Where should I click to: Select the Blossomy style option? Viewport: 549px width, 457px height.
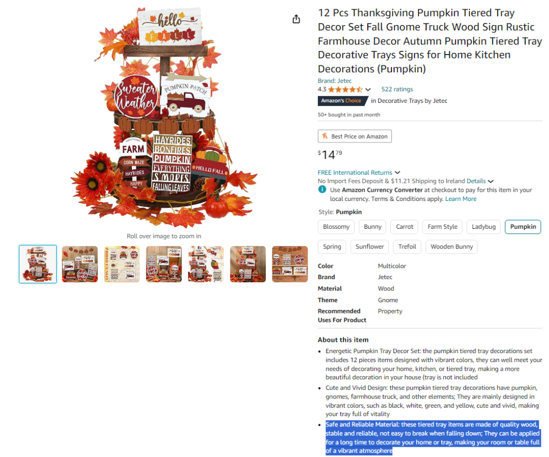pos(336,227)
